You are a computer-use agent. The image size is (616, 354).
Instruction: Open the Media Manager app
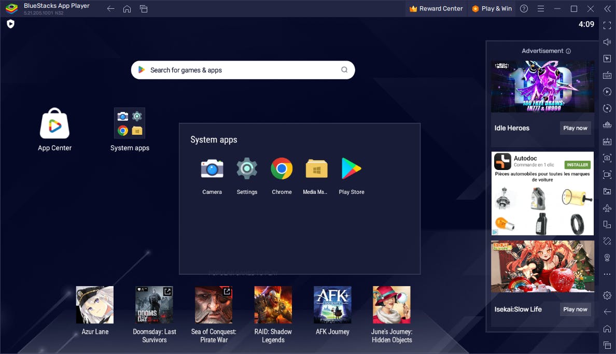(316, 169)
